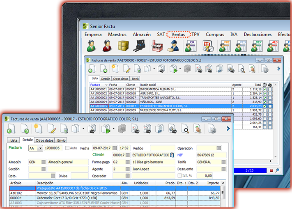
Task: Open the AA invoice series dropdown
Action: [x=40, y=148]
